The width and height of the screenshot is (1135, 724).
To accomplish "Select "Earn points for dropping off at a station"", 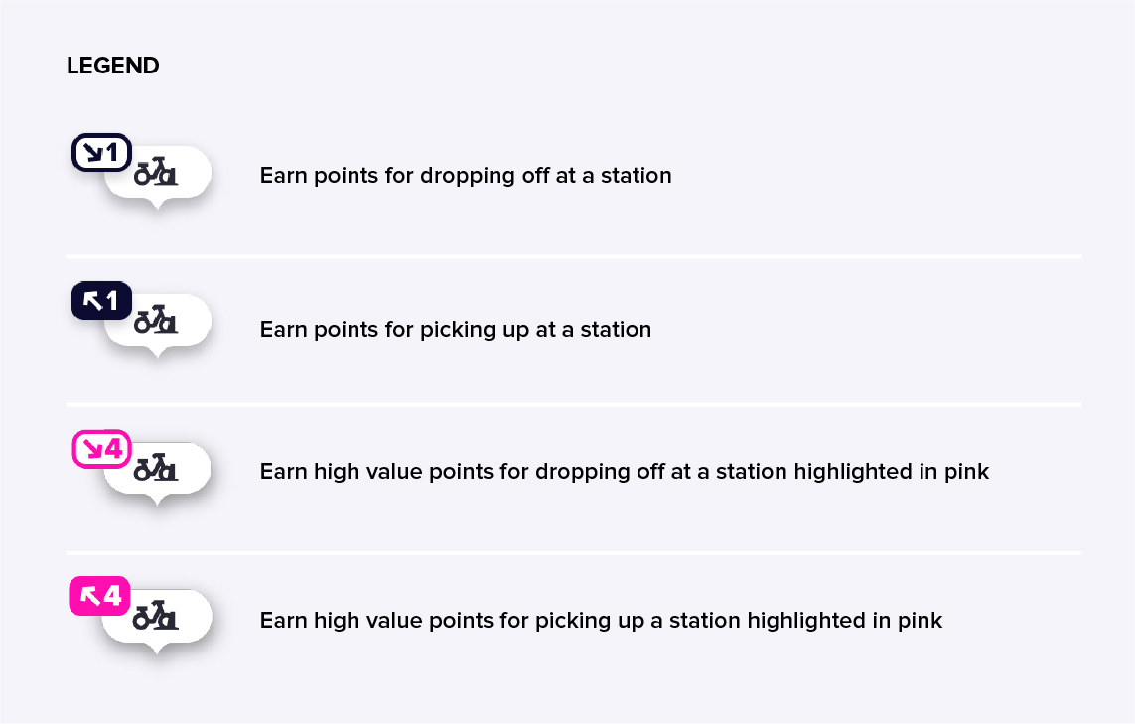I will click(466, 176).
